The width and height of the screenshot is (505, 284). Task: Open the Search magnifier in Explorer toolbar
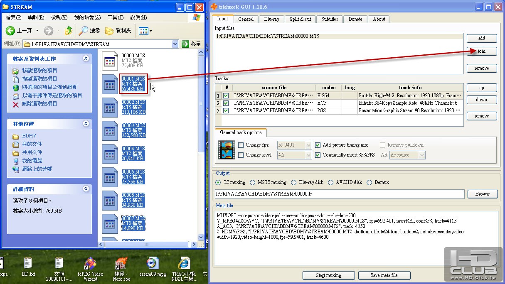(84, 31)
